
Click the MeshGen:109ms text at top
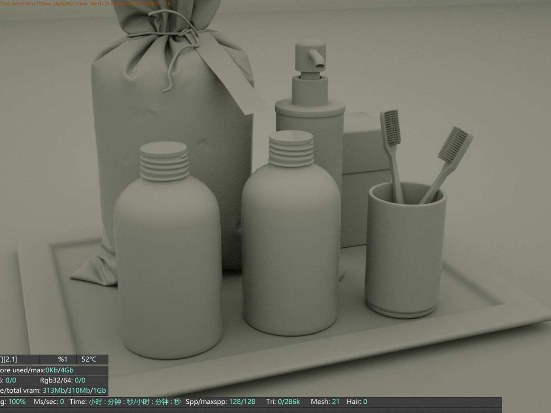32,4
